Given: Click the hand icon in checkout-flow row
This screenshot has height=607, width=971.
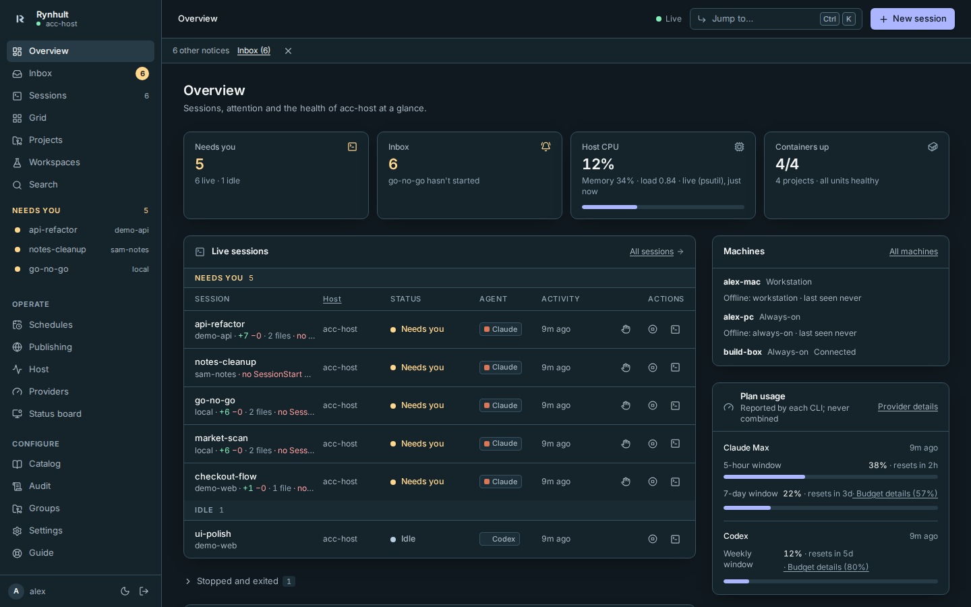Looking at the screenshot, I should (626, 482).
